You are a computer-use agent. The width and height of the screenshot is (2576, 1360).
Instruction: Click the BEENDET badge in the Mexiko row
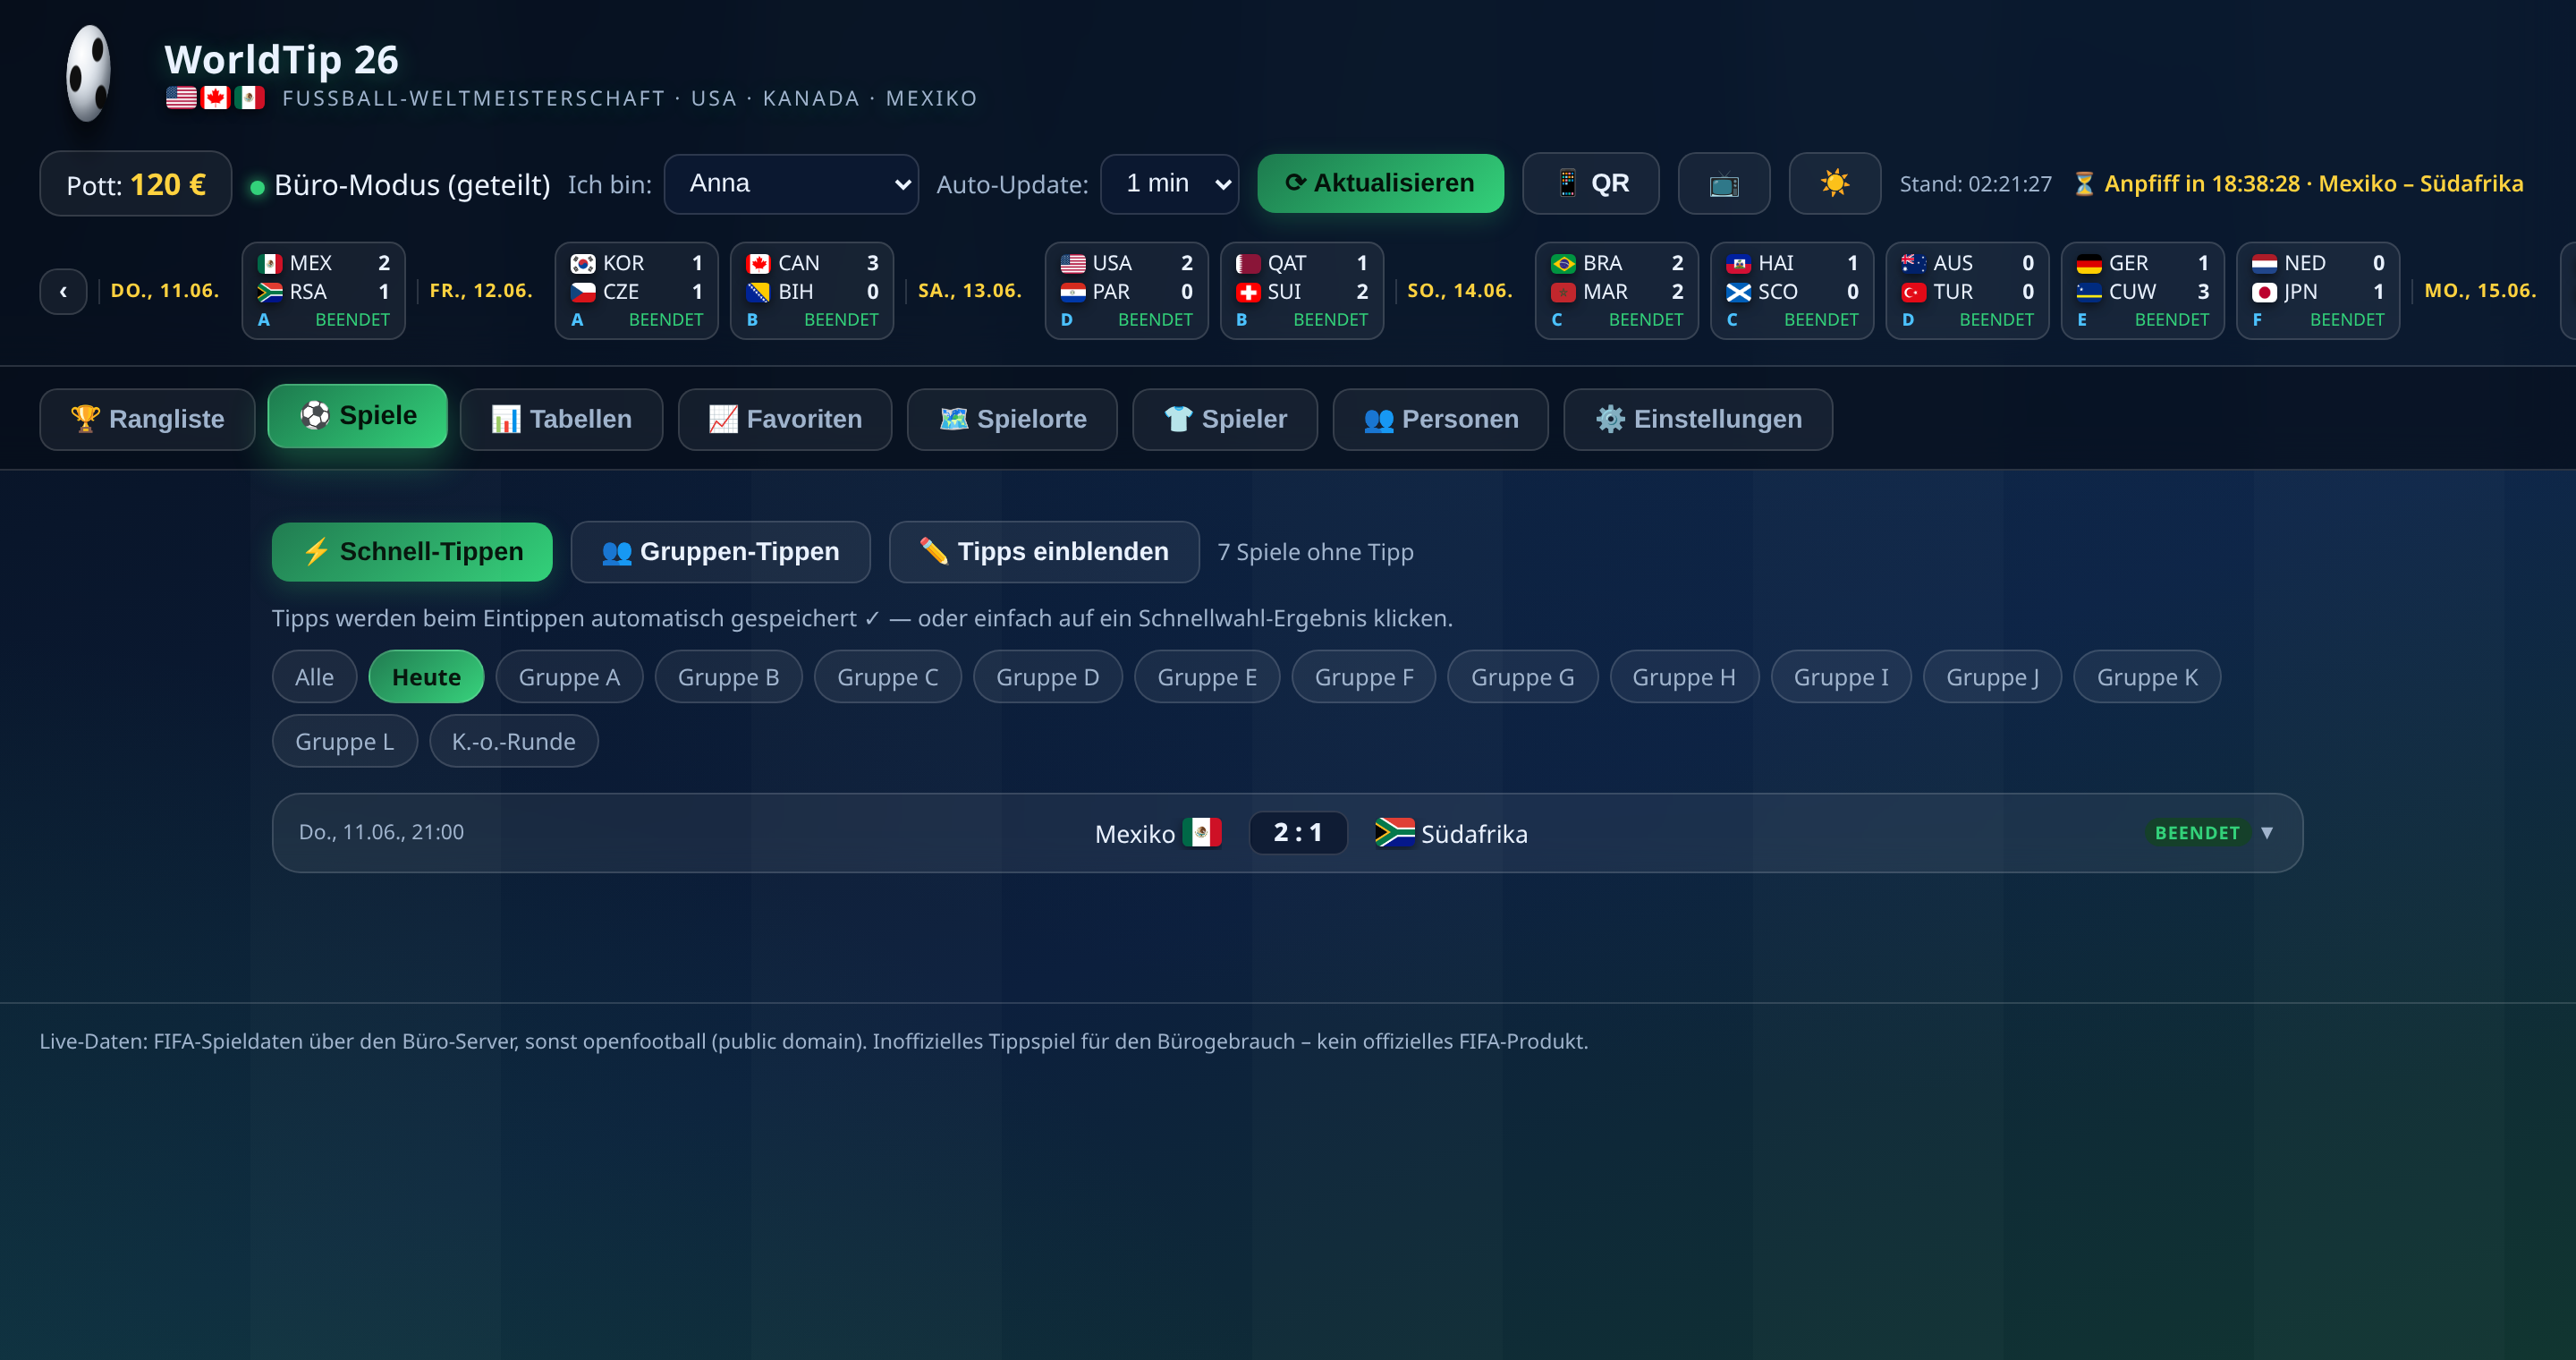point(2196,833)
